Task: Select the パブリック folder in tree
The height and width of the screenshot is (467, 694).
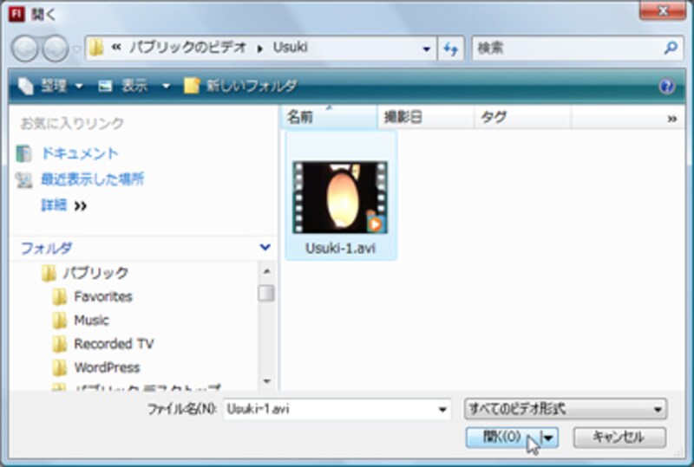Action: click(x=95, y=273)
